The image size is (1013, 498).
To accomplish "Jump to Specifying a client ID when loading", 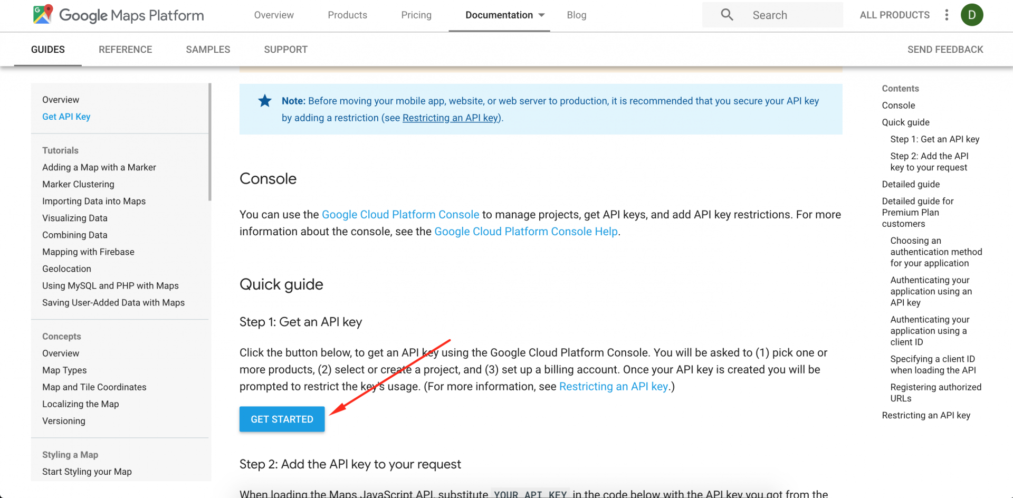I will [x=933, y=364].
